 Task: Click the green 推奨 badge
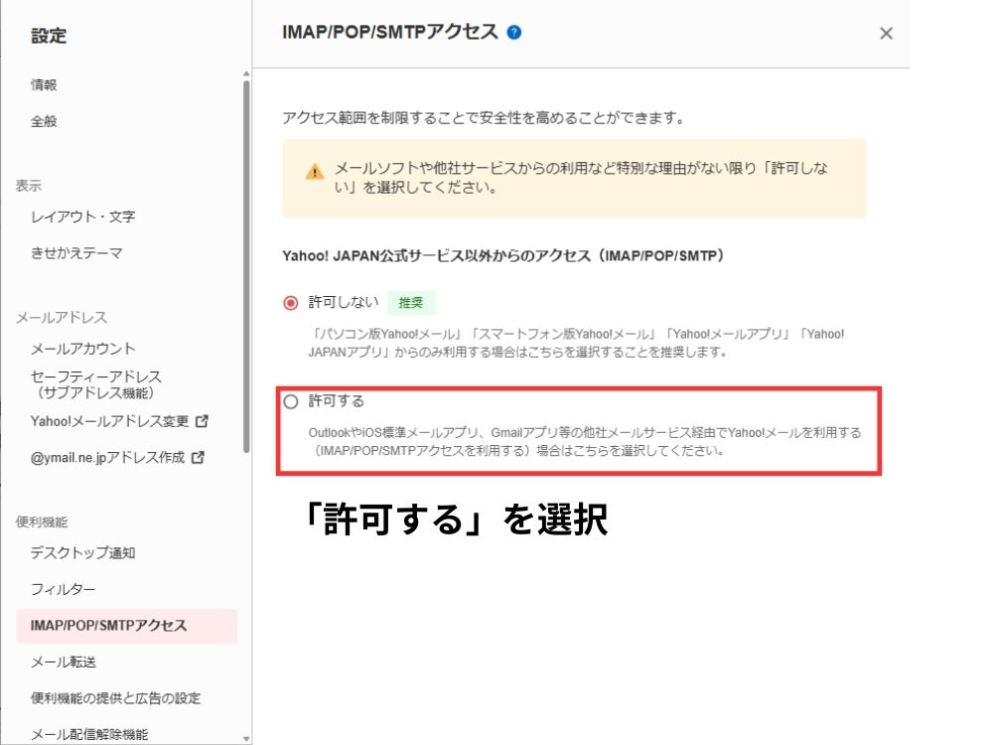(x=411, y=303)
